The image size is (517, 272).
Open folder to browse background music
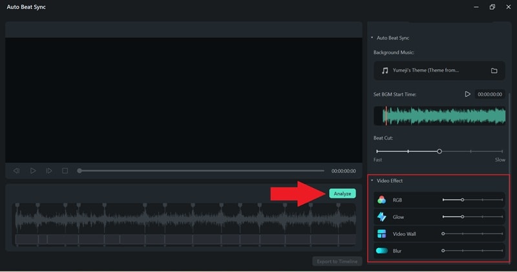(x=494, y=70)
